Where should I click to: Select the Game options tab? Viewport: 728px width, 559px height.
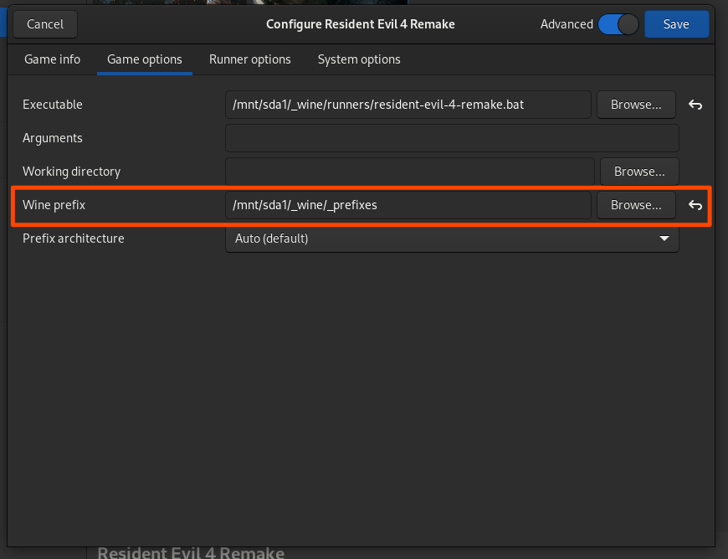coord(144,59)
